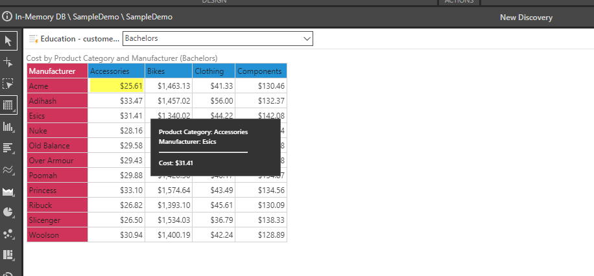The width and height of the screenshot is (594, 276).
Task: Click the $1,534.03 Slicenger Bikes cell
Action: 169,220
